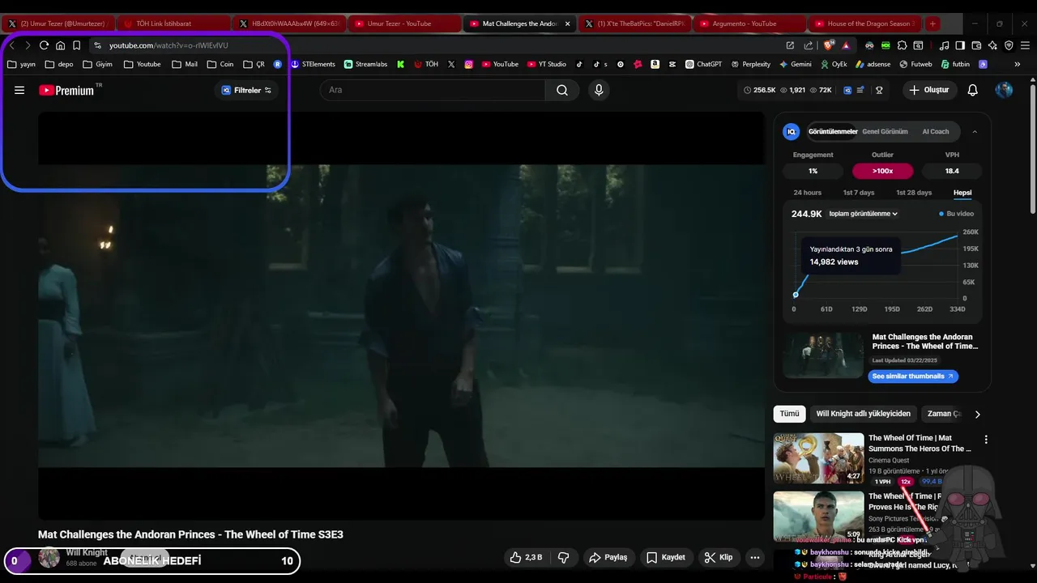This screenshot has height=583, width=1037.
Task: Open the Instagram bookmark icon
Action: click(x=468, y=64)
